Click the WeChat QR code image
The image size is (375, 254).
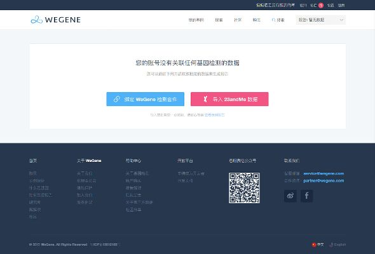244,188
